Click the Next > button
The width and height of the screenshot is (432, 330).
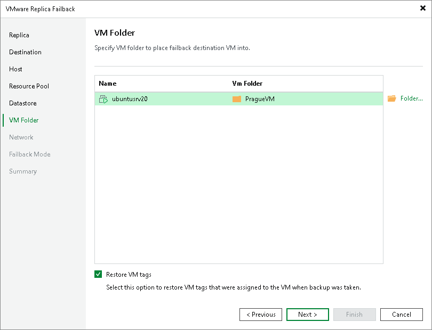[x=308, y=315]
